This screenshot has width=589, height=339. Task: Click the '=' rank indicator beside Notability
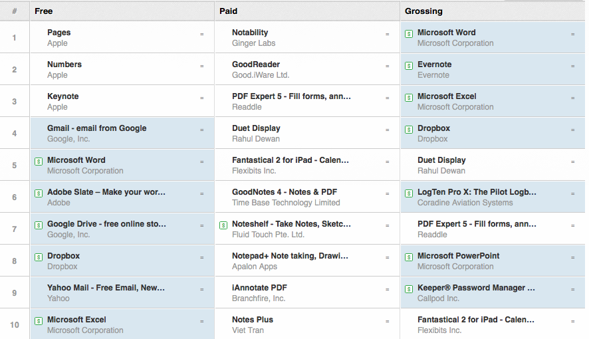click(x=388, y=34)
